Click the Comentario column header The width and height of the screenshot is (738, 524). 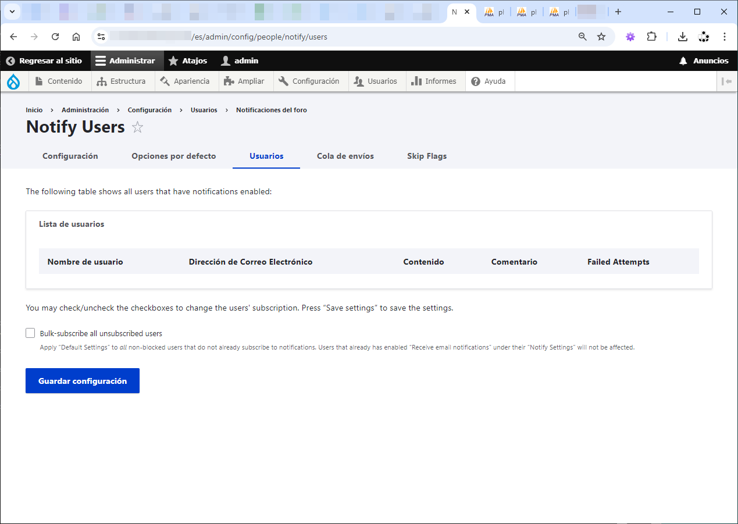tap(514, 262)
